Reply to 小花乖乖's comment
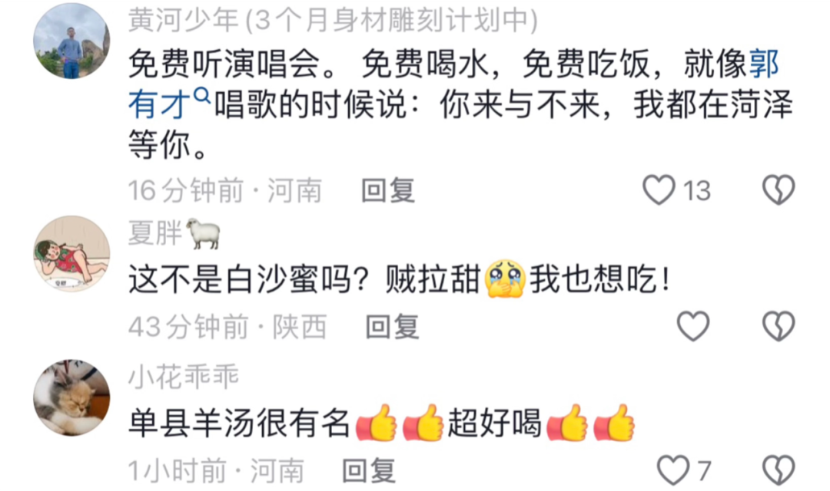Screen dimensions: 830x491 point(369,470)
